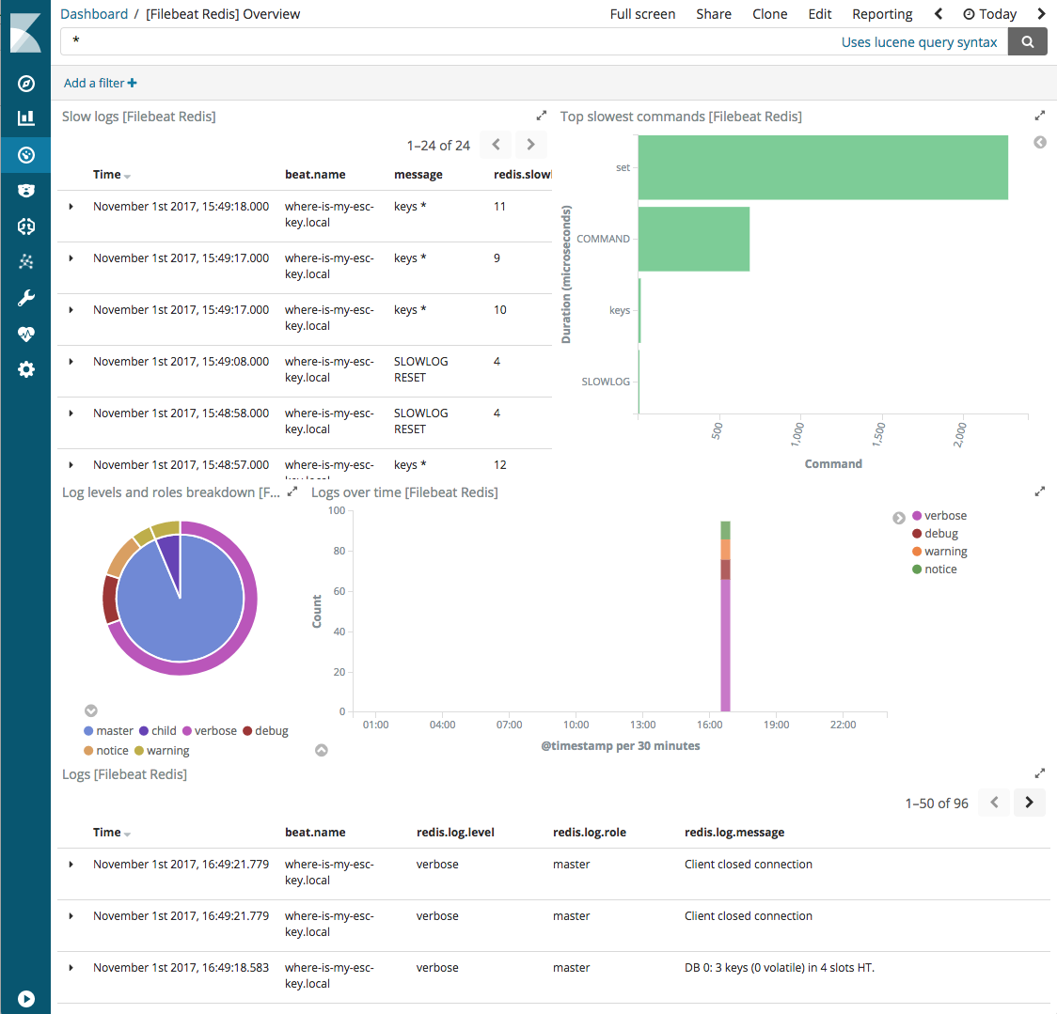The width and height of the screenshot is (1057, 1014).
Task: Click inside the Lucene query input field
Action: click(x=376, y=41)
